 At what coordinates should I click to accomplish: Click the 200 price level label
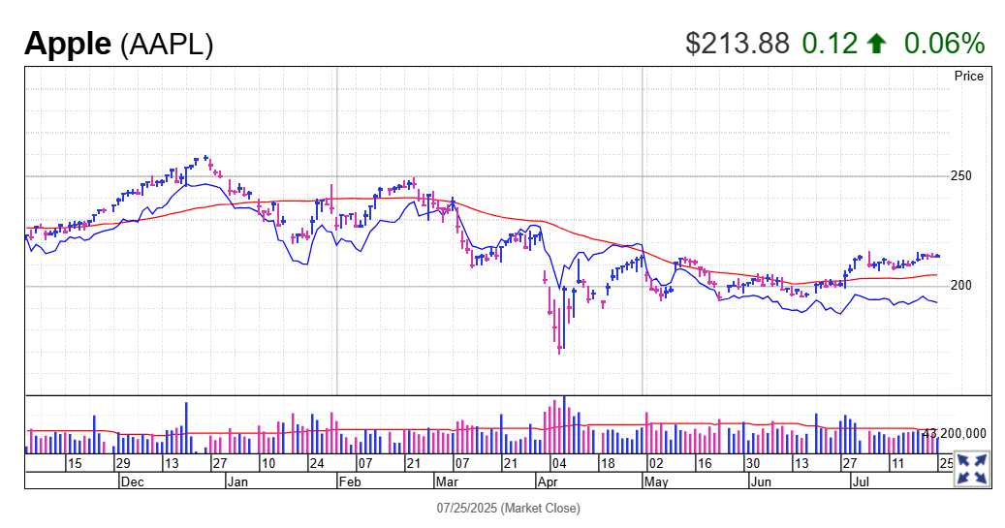(960, 286)
